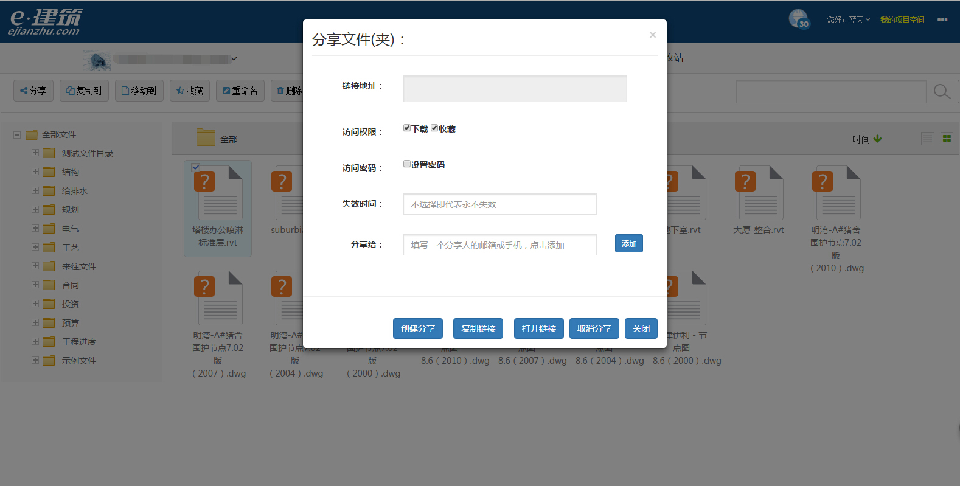Click the 关闭 button in dialog
960x486 pixels.
click(x=641, y=328)
